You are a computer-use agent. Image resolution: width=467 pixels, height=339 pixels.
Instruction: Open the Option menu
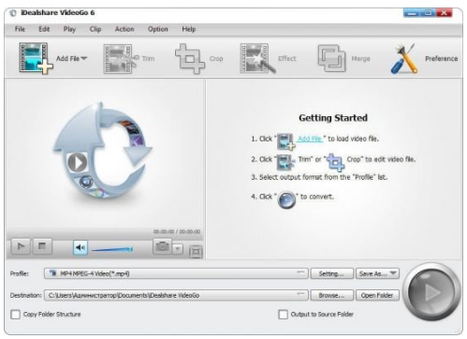pos(158,29)
